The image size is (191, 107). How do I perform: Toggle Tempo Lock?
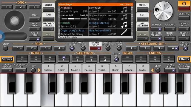[x=184, y=39]
